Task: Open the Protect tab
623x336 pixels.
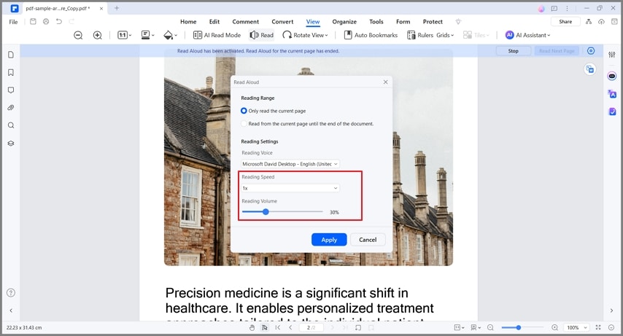Action: pyautogui.click(x=433, y=22)
